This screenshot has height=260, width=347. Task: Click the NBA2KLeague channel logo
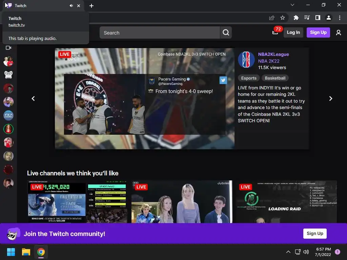[246, 60]
